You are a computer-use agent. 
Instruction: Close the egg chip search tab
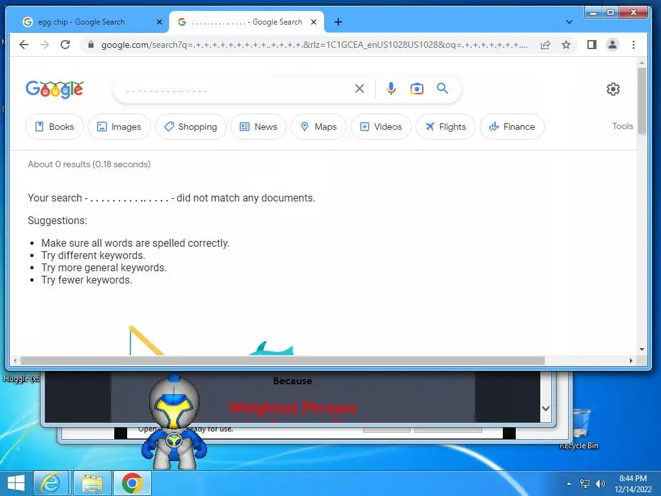point(159,22)
